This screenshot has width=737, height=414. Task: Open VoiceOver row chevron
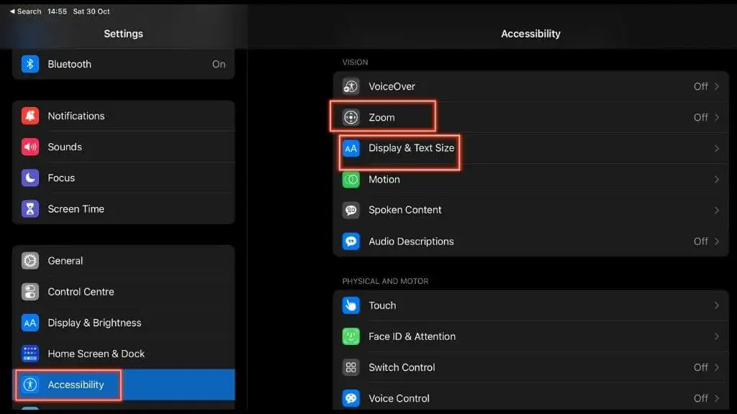point(717,86)
